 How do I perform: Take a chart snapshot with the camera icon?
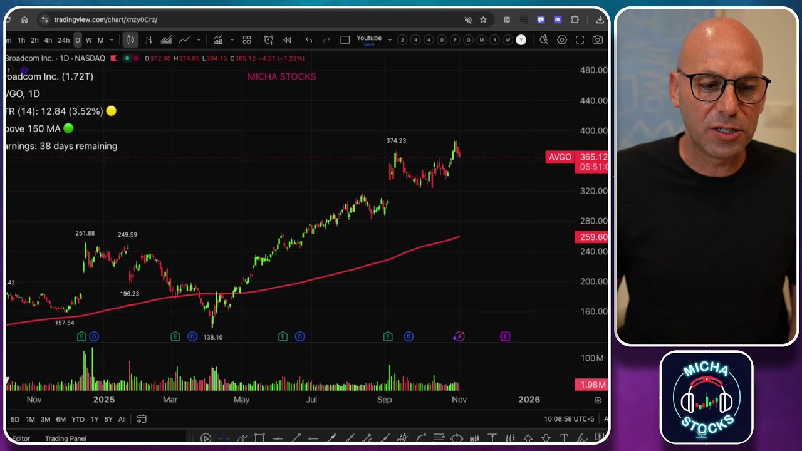pos(598,40)
